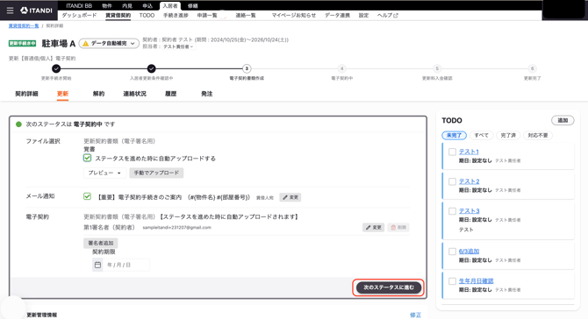Open 賃貸借契約 in sub navigation
Image resolution: width=588 pixels, height=319 pixels.
tap(118, 16)
